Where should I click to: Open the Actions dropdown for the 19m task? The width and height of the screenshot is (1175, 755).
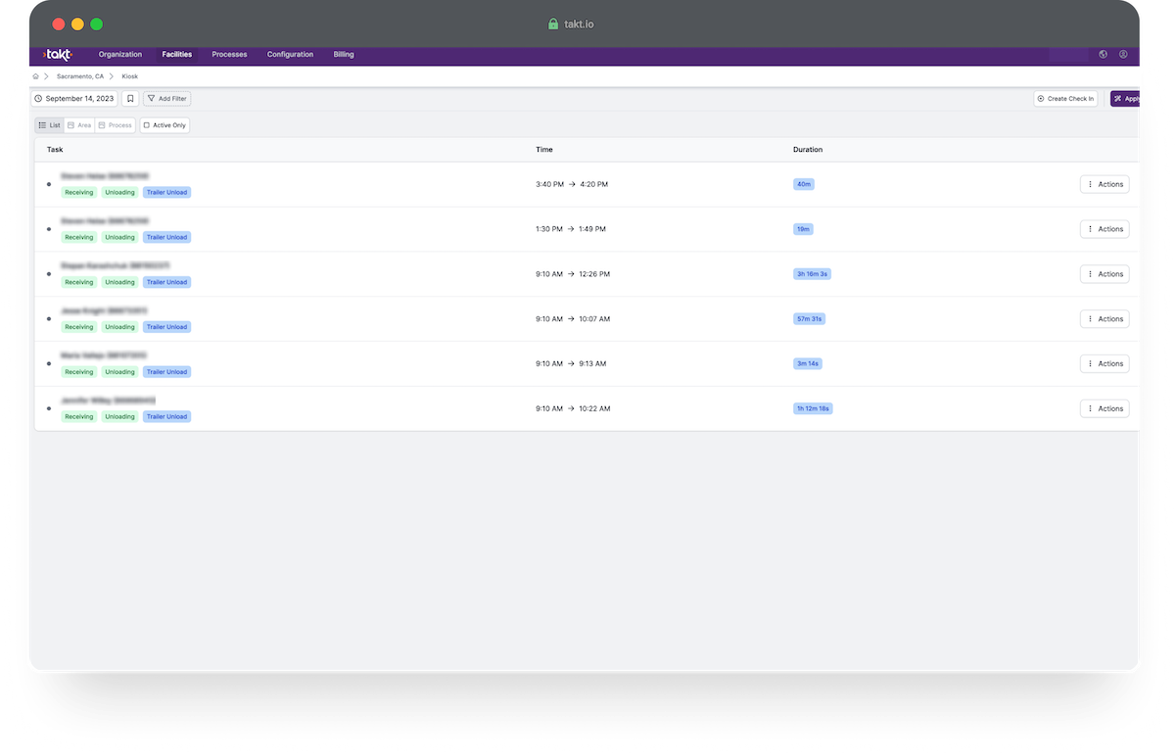(x=1104, y=228)
